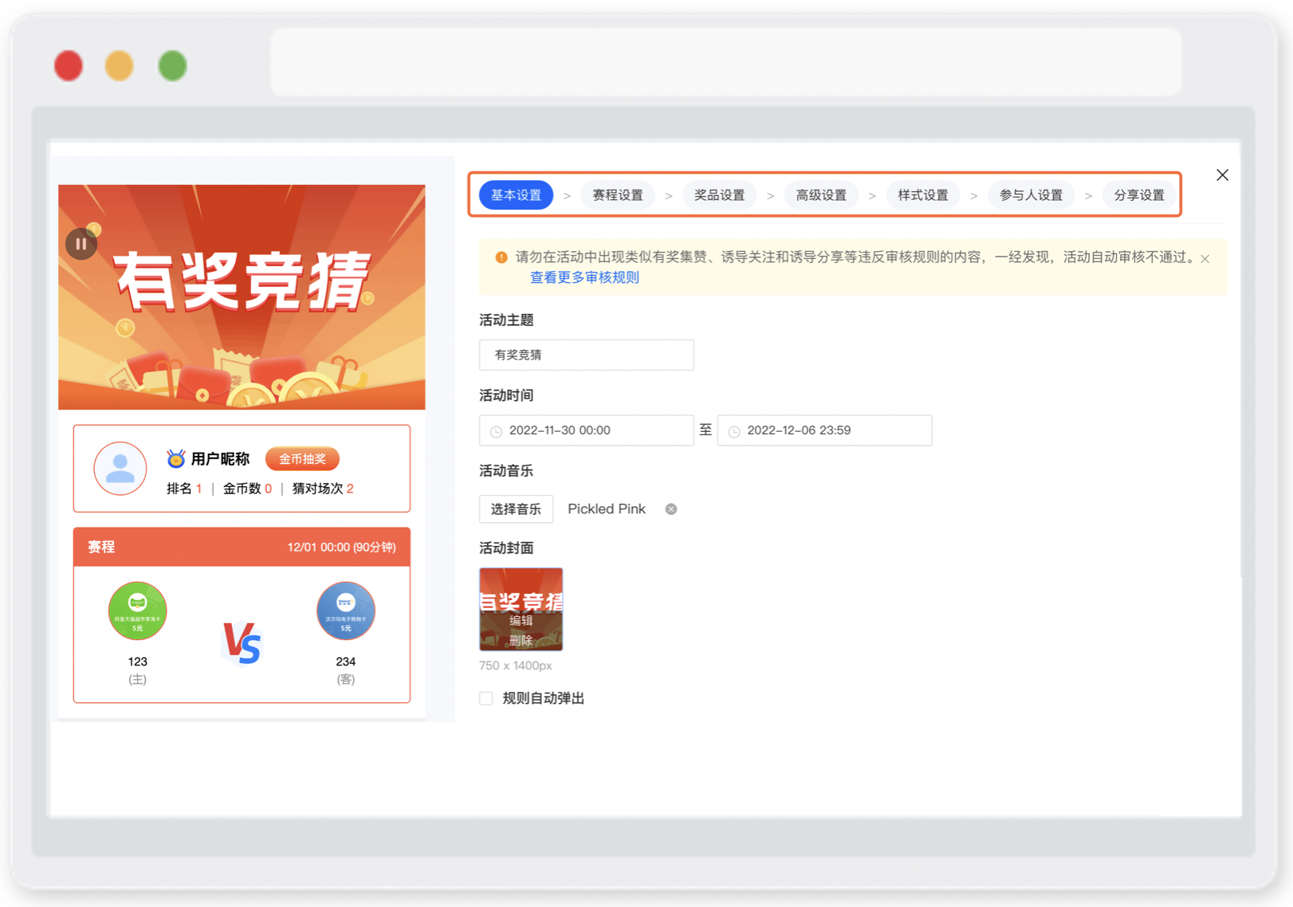The height and width of the screenshot is (907, 1293).
Task: Click the medal icon next to 用户昵称
Action: click(175, 458)
